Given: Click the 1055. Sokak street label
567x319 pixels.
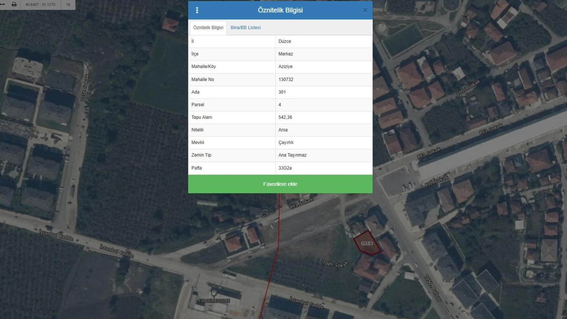Looking at the screenshot, I should (468, 87).
